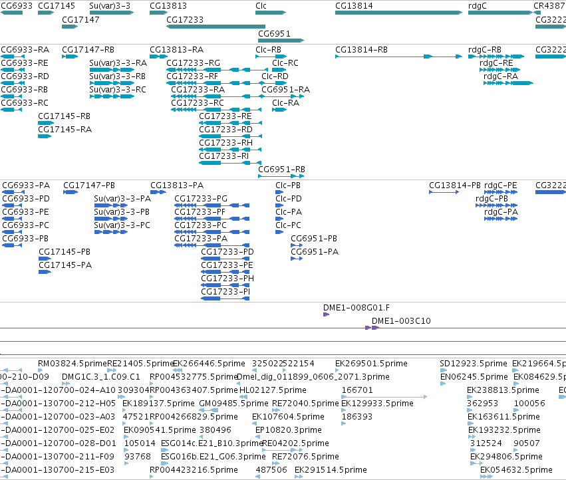Open transcript label CG6933-RC
Image resolution: width=566 pixels, height=480 pixels.
click(x=25, y=103)
